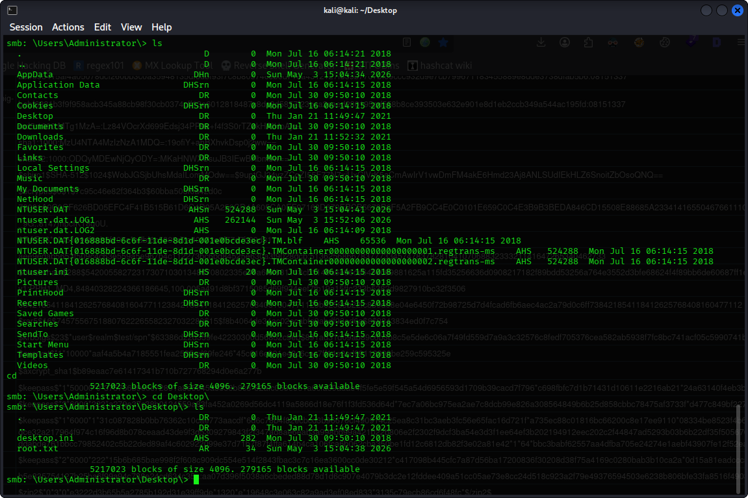Click the 'root.txt' file name
The height and width of the screenshot is (498, 748).
37,449
